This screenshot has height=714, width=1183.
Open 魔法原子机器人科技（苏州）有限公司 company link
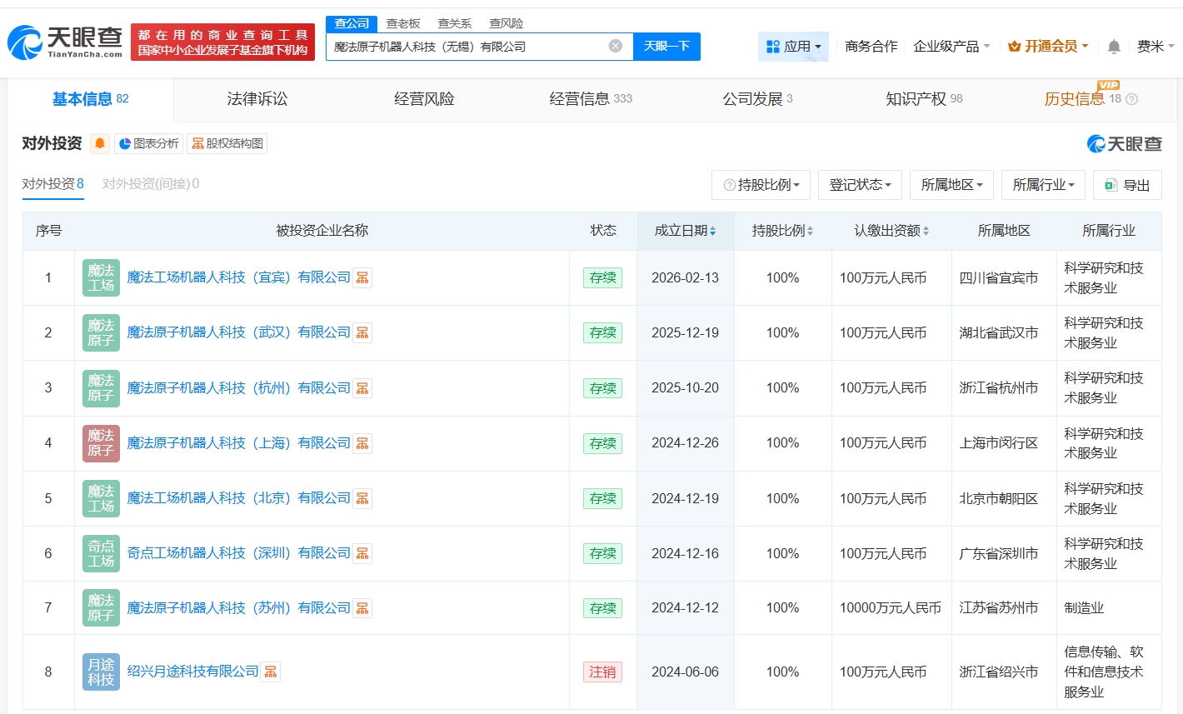[238, 608]
